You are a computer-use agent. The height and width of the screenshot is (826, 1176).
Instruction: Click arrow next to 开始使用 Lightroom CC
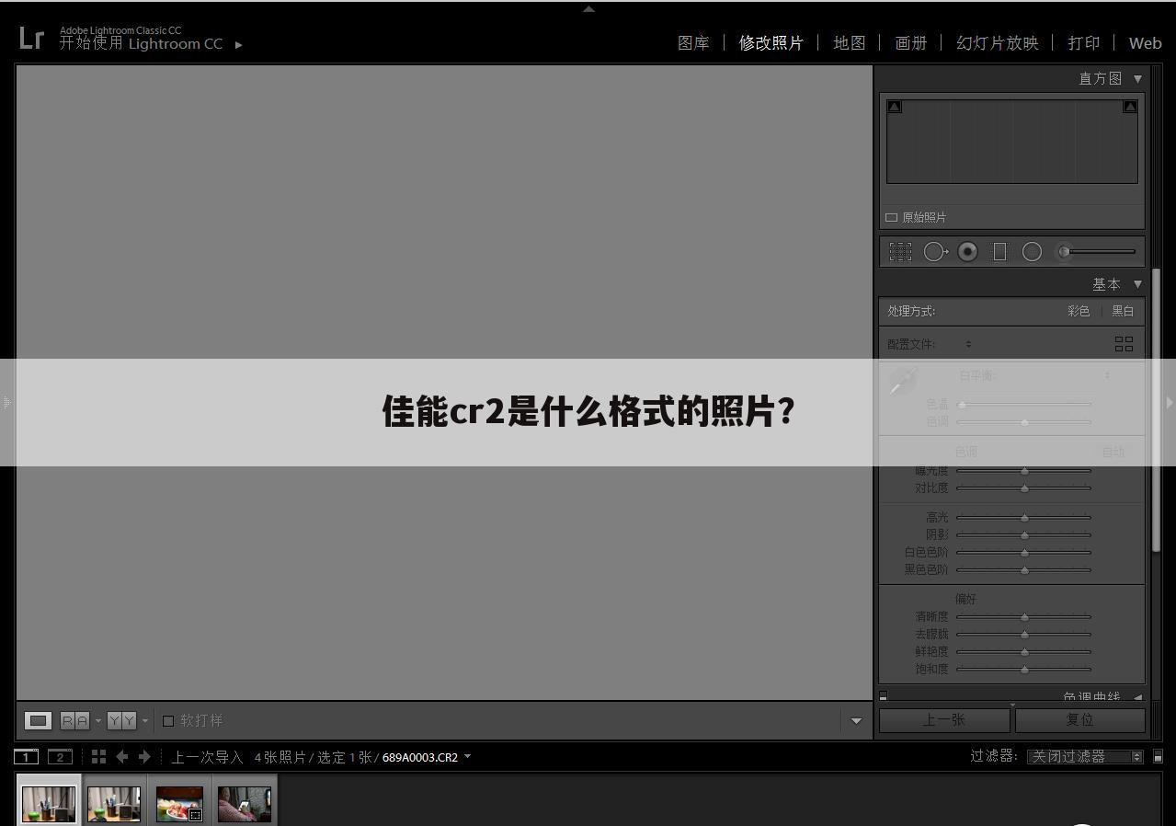[x=238, y=44]
